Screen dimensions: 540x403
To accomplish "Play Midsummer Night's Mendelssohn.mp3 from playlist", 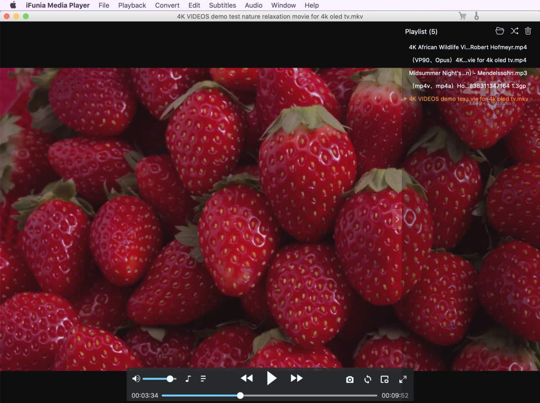I will point(468,73).
